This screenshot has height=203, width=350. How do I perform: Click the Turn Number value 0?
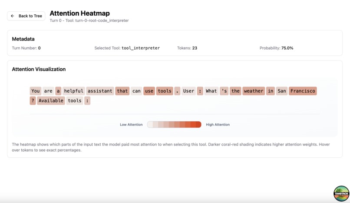tap(39, 48)
